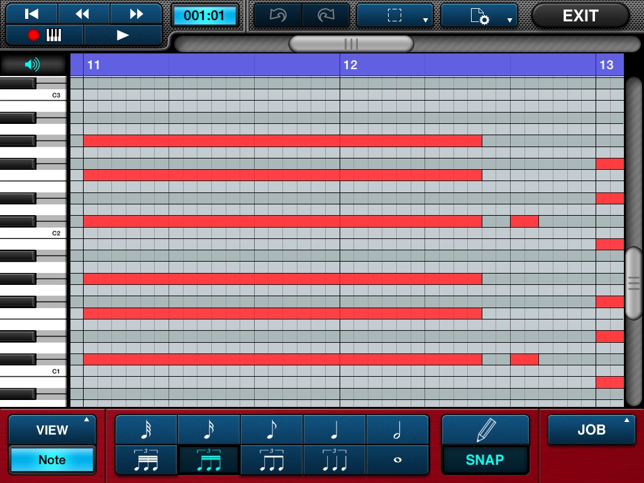This screenshot has height=483, width=644.
Task: Undo the last edit
Action: tap(278, 16)
